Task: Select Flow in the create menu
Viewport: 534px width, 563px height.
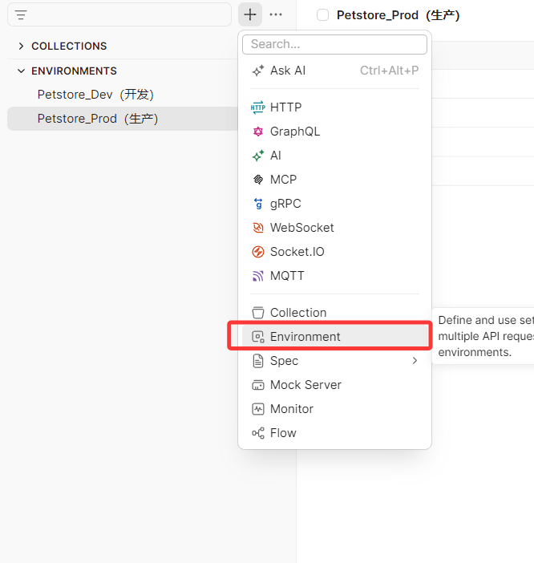Action: [x=334, y=432]
